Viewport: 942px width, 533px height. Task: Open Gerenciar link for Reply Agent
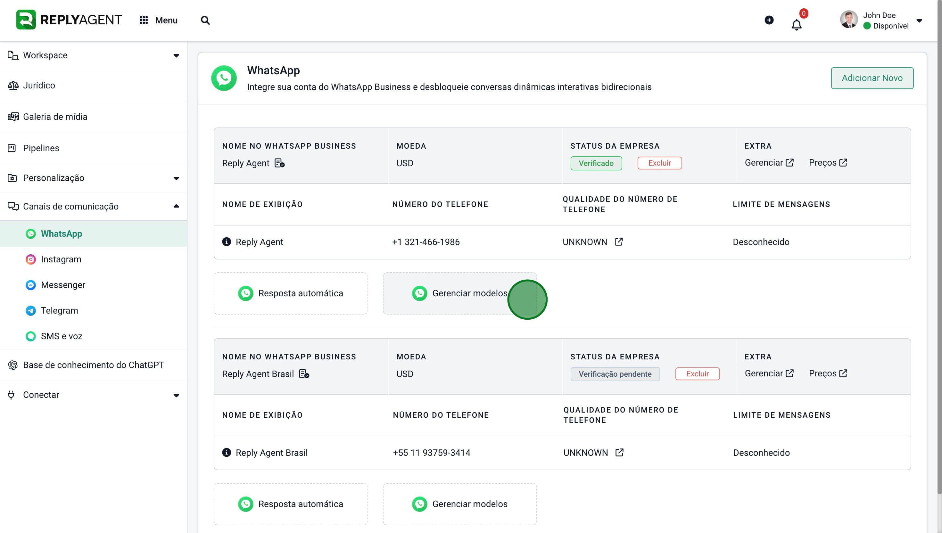[x=769, y=162]
